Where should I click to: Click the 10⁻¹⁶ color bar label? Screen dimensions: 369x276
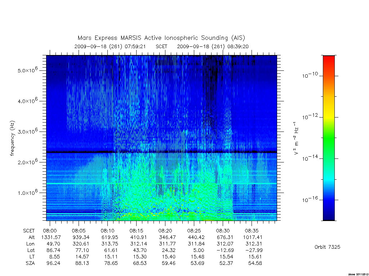[310, 199]
